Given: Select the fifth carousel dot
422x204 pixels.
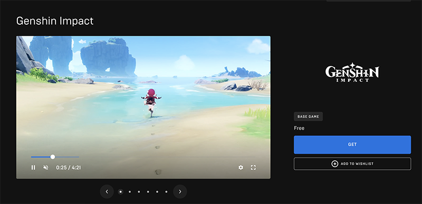Looking at the screenshot, I should click(157, 192).
